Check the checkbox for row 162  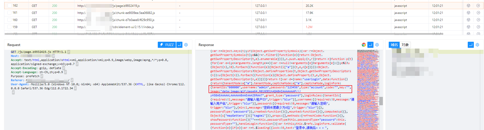[x=9, y=6]
